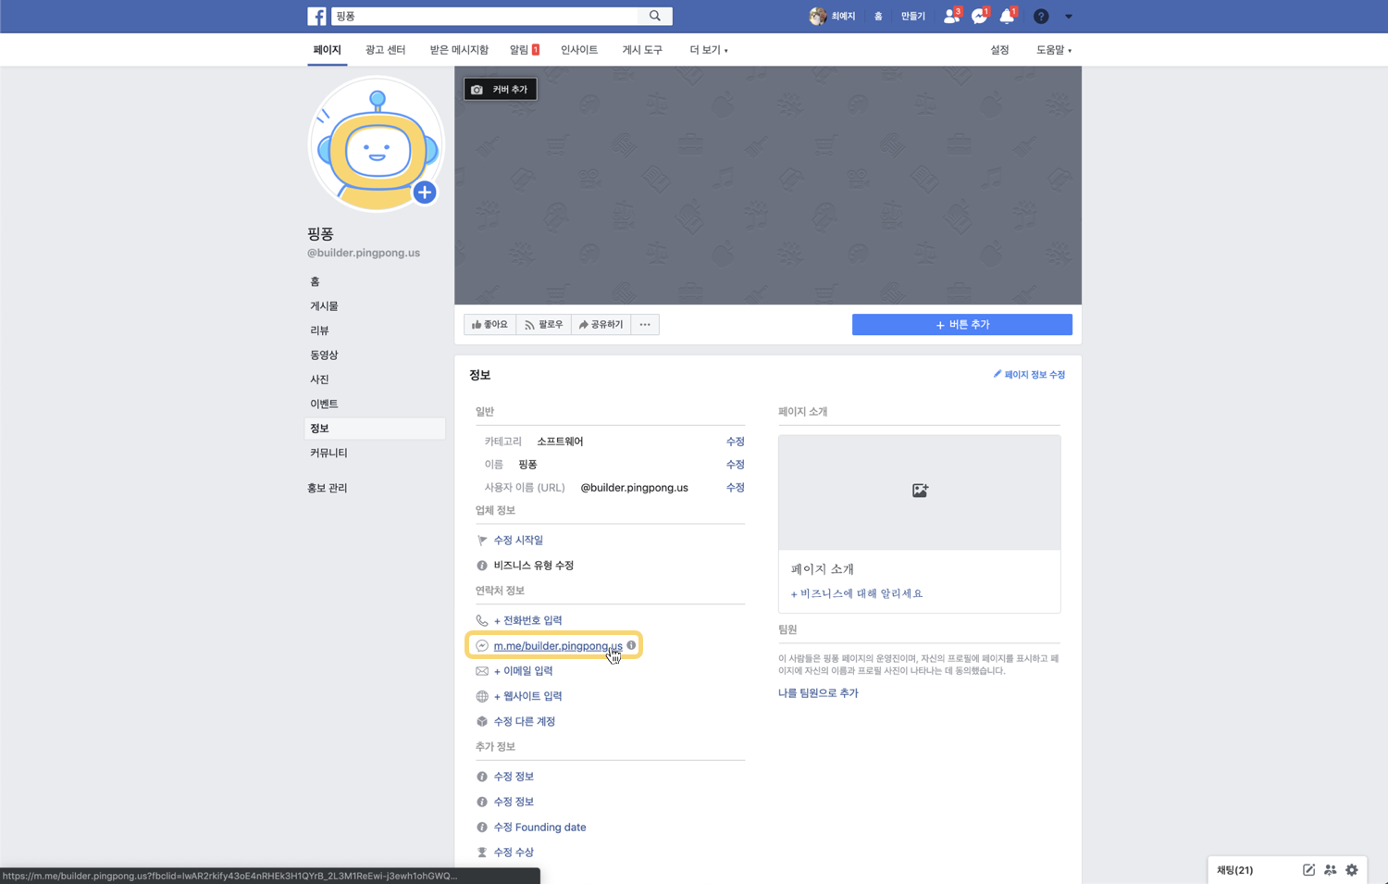Expand the 더 보기 dropdown
Image resolution: width=1388 pixels, height=884 pixels.
tap(709, 50)
